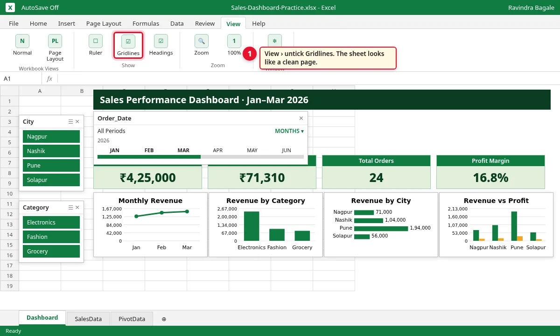Click the ₹4,25,000 KPI value
This screenshot has height=336, width=560.
pos(148,178)
